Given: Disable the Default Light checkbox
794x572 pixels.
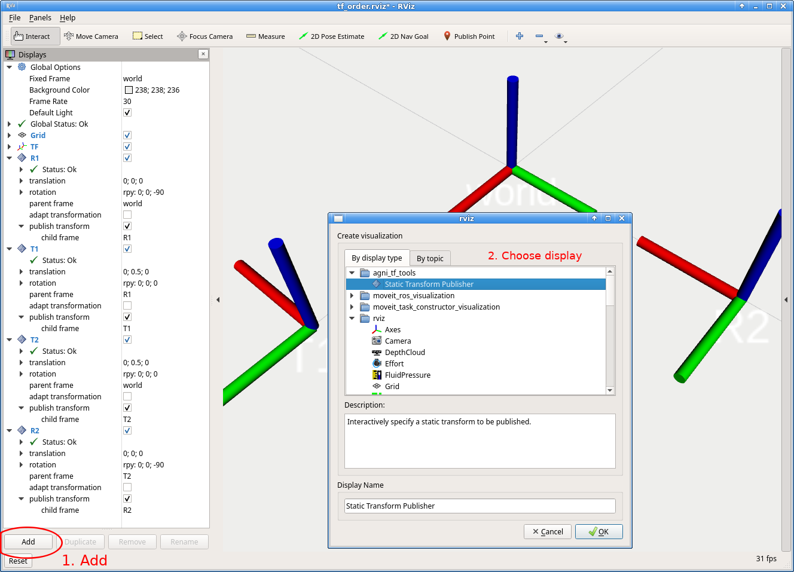Looking at the screenshot, I should 127,112.
